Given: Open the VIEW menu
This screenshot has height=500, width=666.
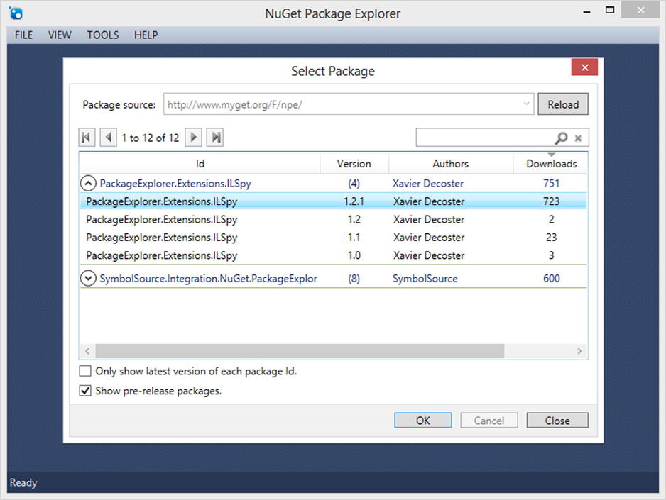Looking at the screenshot, I should click(60, 35).
